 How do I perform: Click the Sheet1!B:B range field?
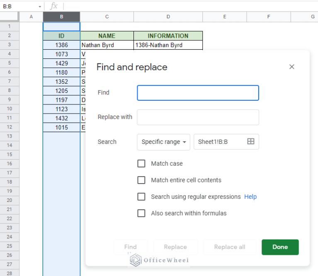[x=220, y=142]
